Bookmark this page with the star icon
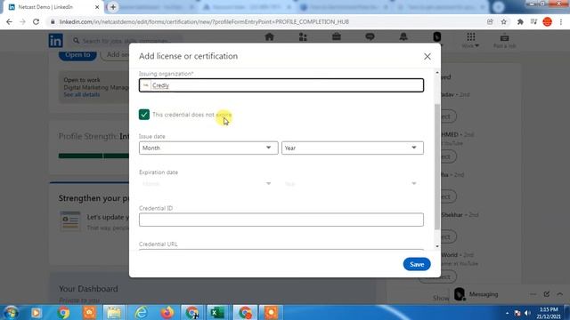 [x=503, y=21]
